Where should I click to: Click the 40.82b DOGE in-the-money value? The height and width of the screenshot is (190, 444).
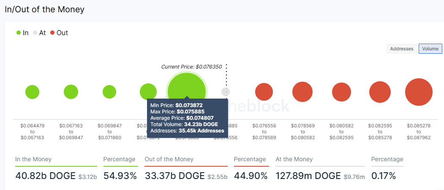tap(45, 176)
